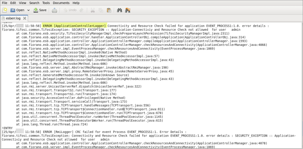Click the Copy icon
Screen dimensions: 303x149
pyautogui.click(x=101, y=10)
